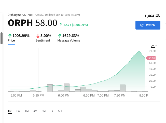Show ALL time price history
This screenshot has height=123, width=166.
[60, 111]
